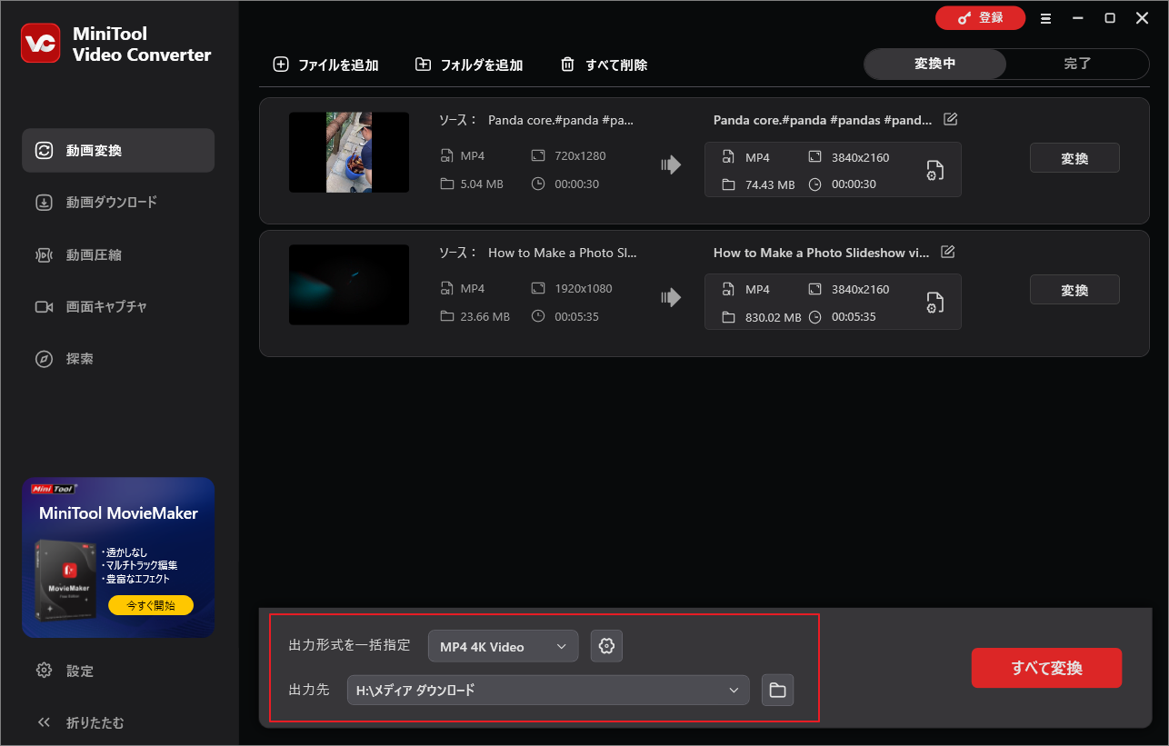Open output settings for Photo Slideshow video
Screen dimensions: 1169x746
[935, 303]
